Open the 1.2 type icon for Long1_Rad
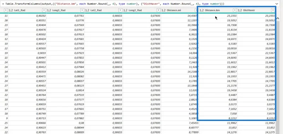 click(49, 10)
